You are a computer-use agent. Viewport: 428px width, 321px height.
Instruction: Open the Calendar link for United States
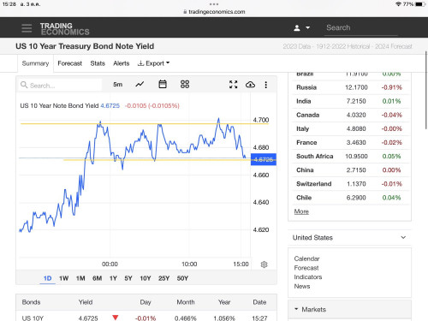(306, 259)
